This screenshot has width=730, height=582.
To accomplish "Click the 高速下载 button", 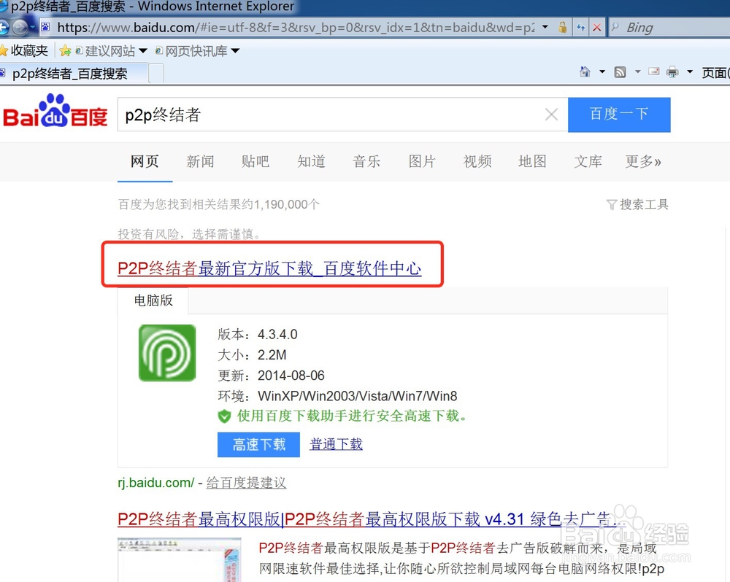I will (x=258, y=444).
